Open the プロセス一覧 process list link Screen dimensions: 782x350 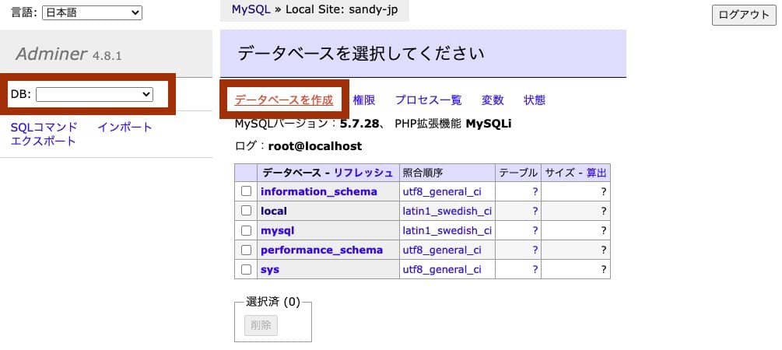(429, 100)
